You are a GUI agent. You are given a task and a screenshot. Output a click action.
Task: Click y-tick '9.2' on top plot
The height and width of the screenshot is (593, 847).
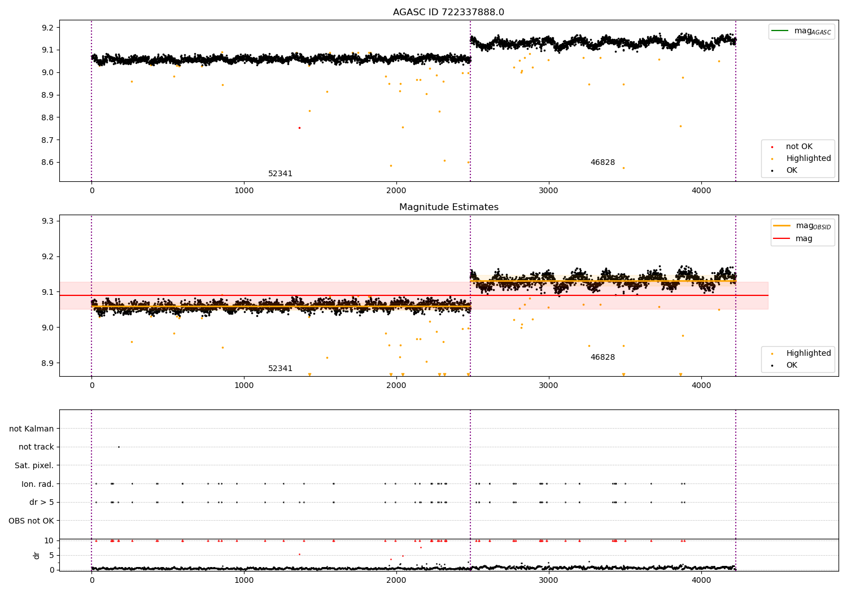pos(48,28)
